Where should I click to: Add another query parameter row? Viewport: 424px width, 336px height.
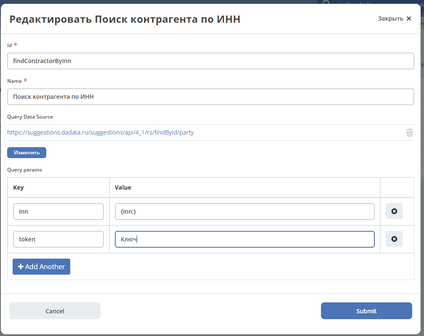click(x=41, y=267)
